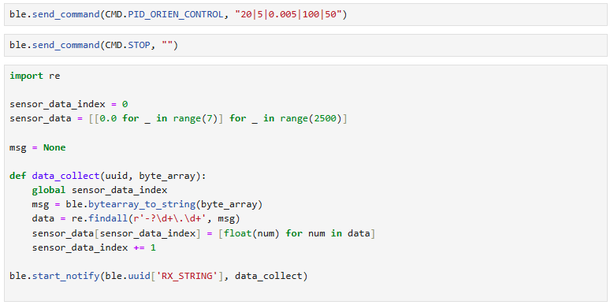Click the 'msg = None' line

[38, 147]
